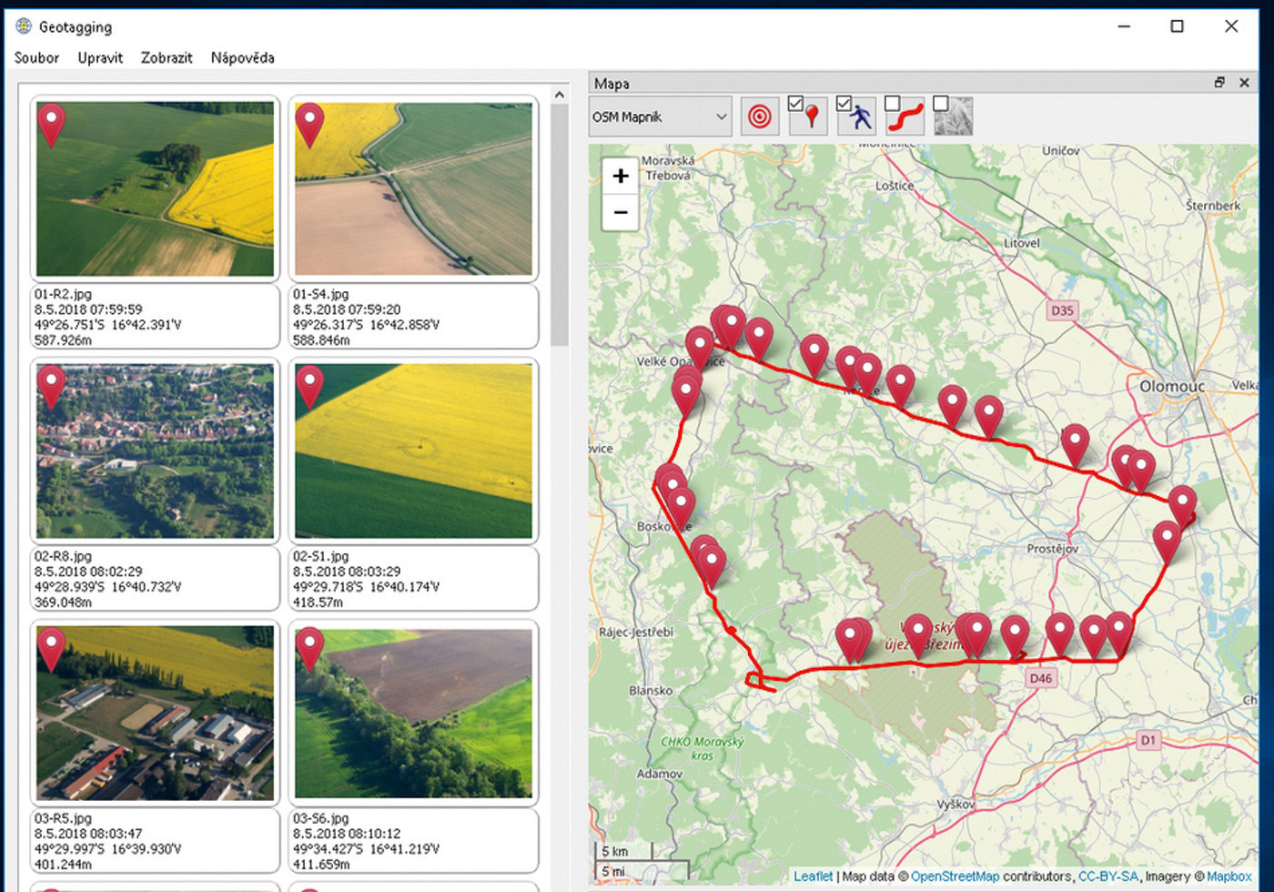Screen dimensions: 1274x892
Task: Click the walking person track icon
Action: point(862,118)
